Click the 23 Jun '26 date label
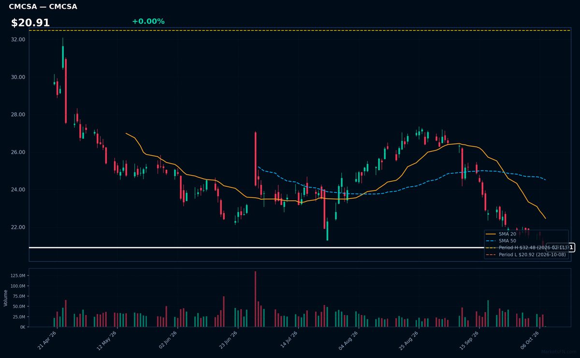This screenshot has height=358, width=580. point(229,340)
